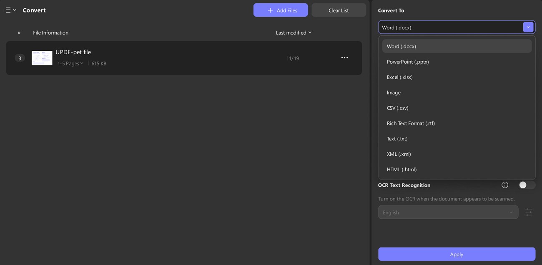Screen dimensions: 542x265
Task: Collapse the Convert To dropdown arrow
Action: 528,27
